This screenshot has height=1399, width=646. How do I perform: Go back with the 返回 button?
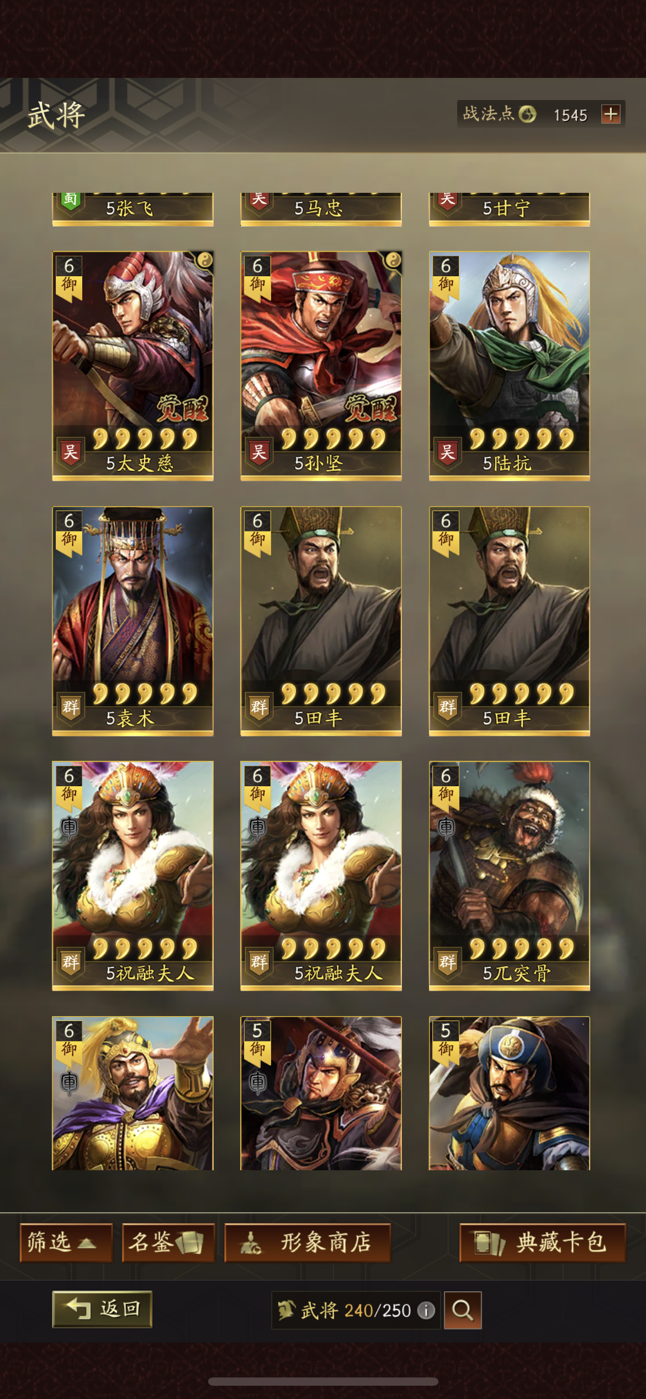click(x=102, y=1309)
